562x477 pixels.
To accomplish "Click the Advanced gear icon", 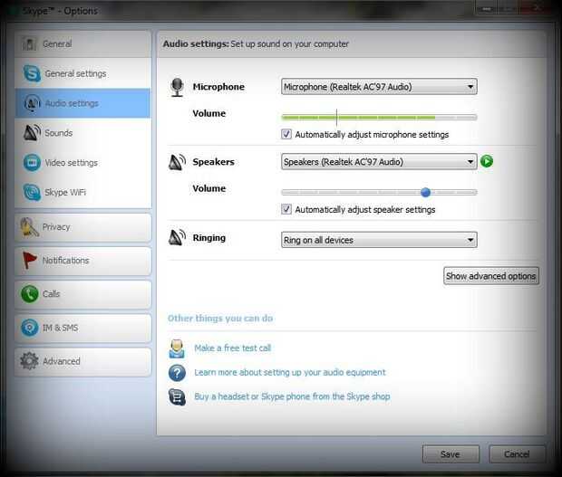I will coord(29,361).
